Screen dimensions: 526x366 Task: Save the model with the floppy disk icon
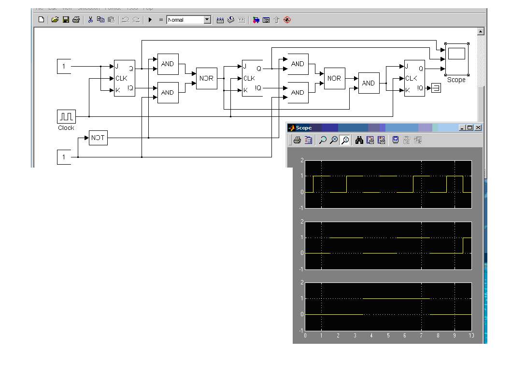coord(65,20)
